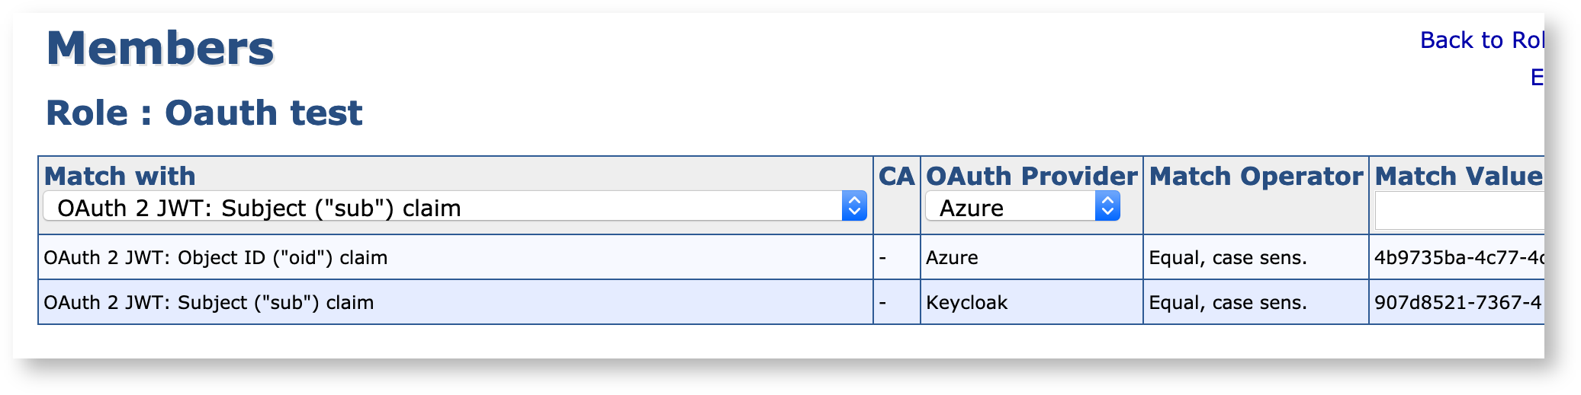Click the CA column header
The width and height of the screenshot is (1581, 395).
896,176
